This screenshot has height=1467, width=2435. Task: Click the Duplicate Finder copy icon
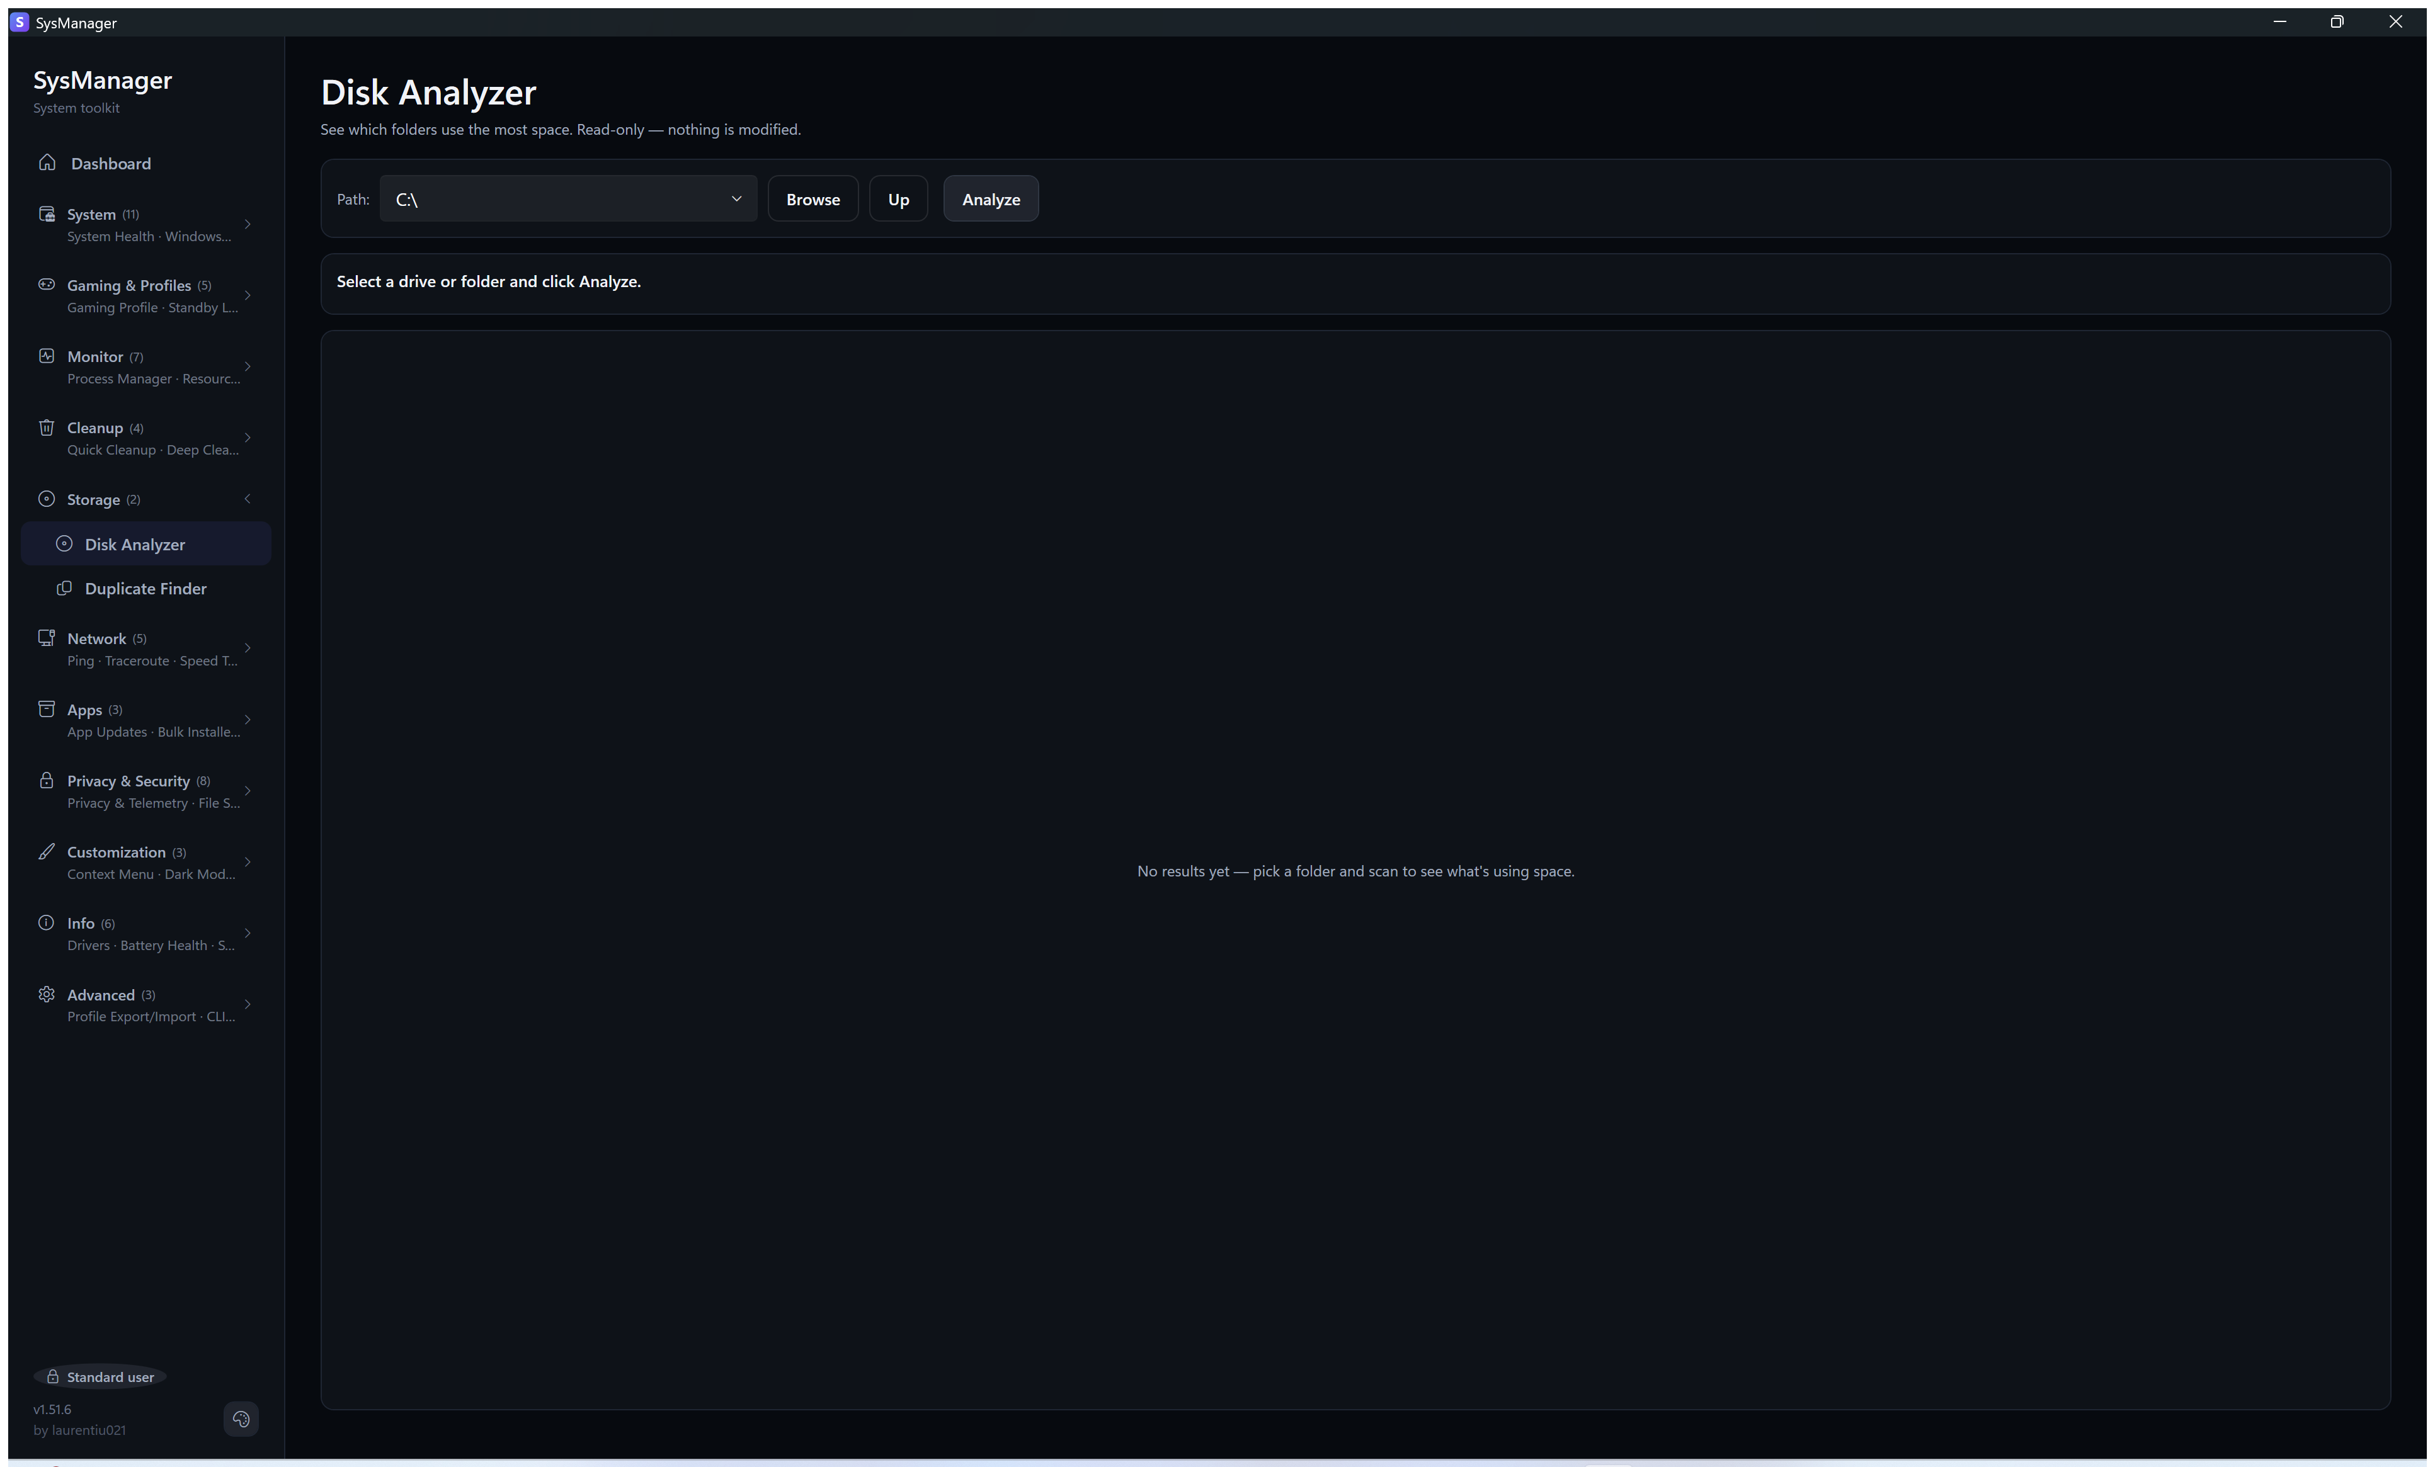click(64, 588)
